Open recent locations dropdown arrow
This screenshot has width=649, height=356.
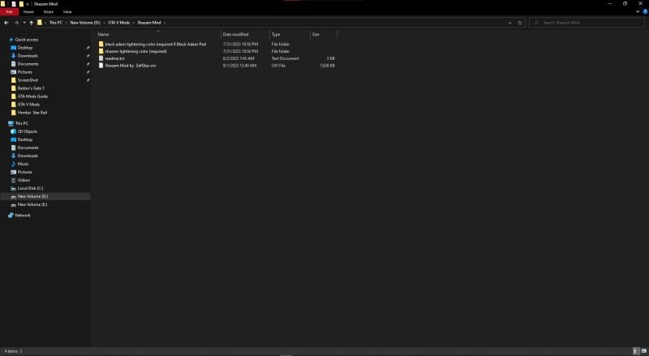pyautogui.click(x=24, y=23)
